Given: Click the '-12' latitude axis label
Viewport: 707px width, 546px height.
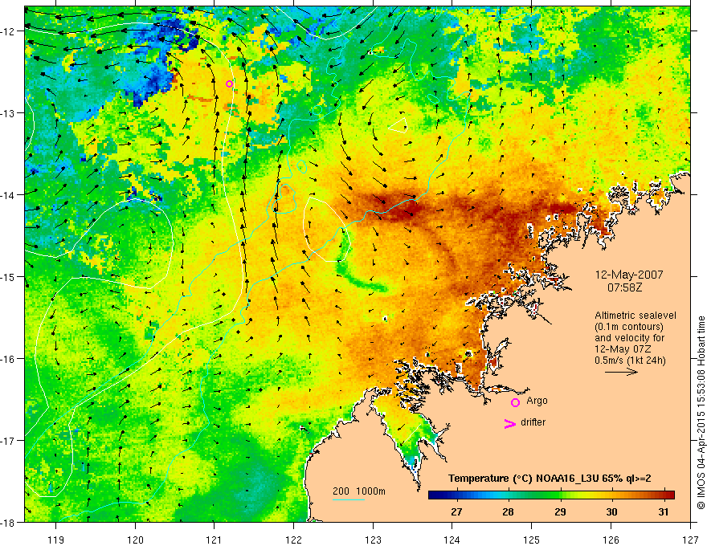Looking at the screenshot, I should click(x=9, y=31).
